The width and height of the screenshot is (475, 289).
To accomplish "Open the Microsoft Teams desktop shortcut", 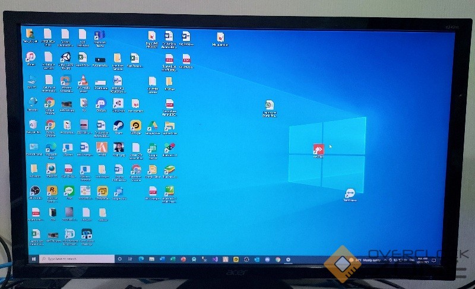I will coord(100,36).
